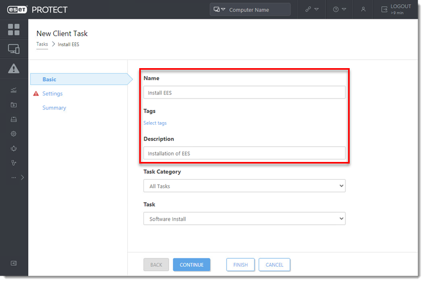Click the Select tags link

point(155,123)
